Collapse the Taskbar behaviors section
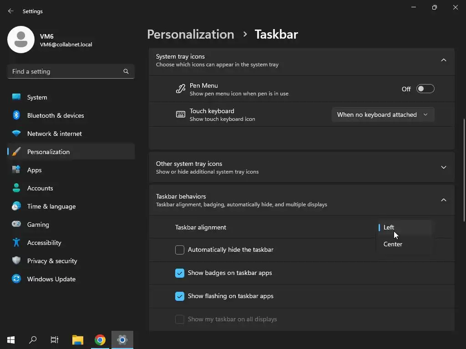 pos(443,200)
